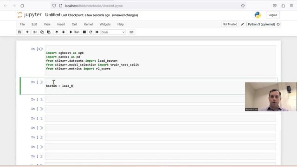
Task: Click the Logout button
Action: (x=273, y=15)
